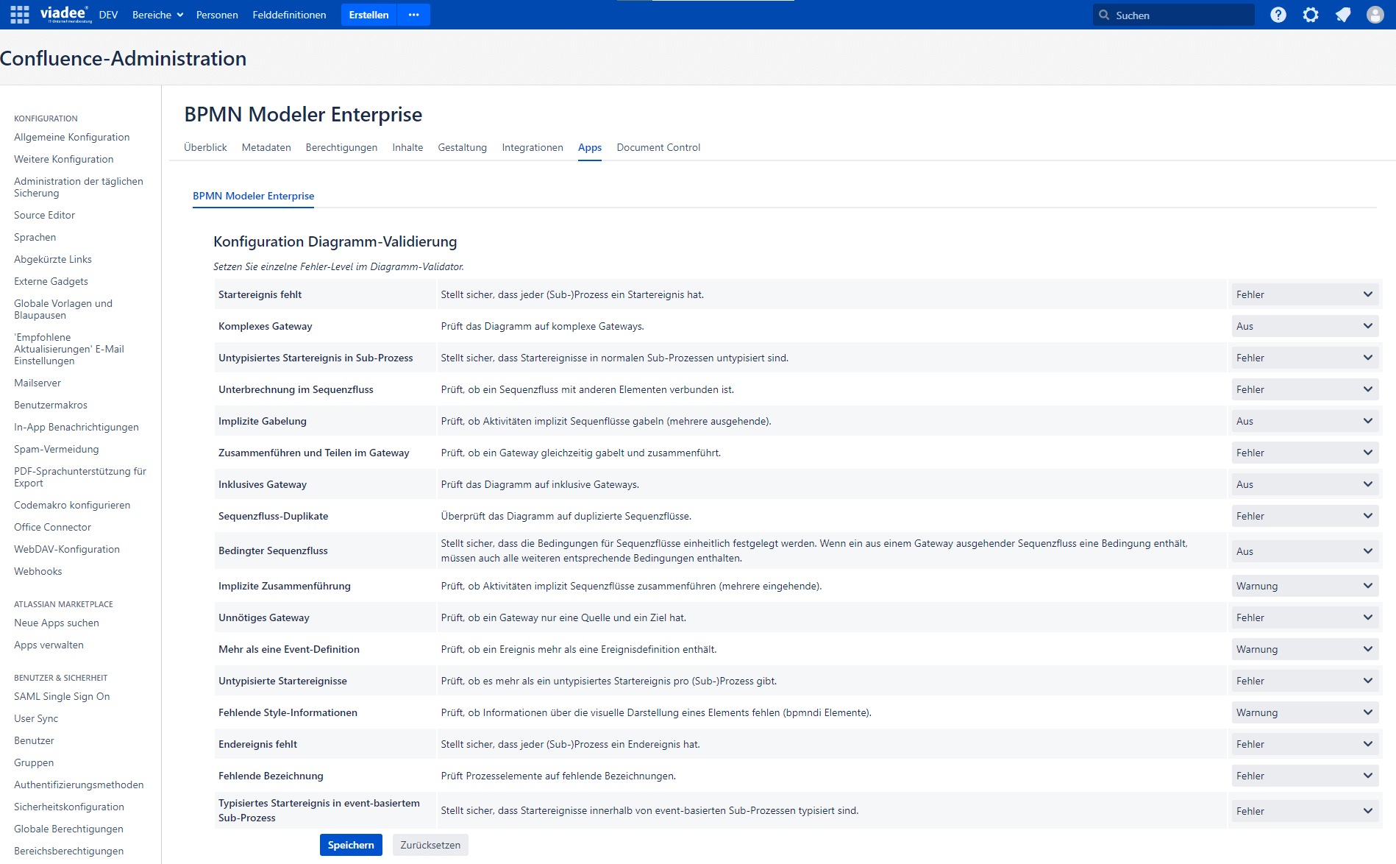Switch to the Metadaten tab
The width and height of the screenshot is (1396, 864).
[x=266, y=147]
